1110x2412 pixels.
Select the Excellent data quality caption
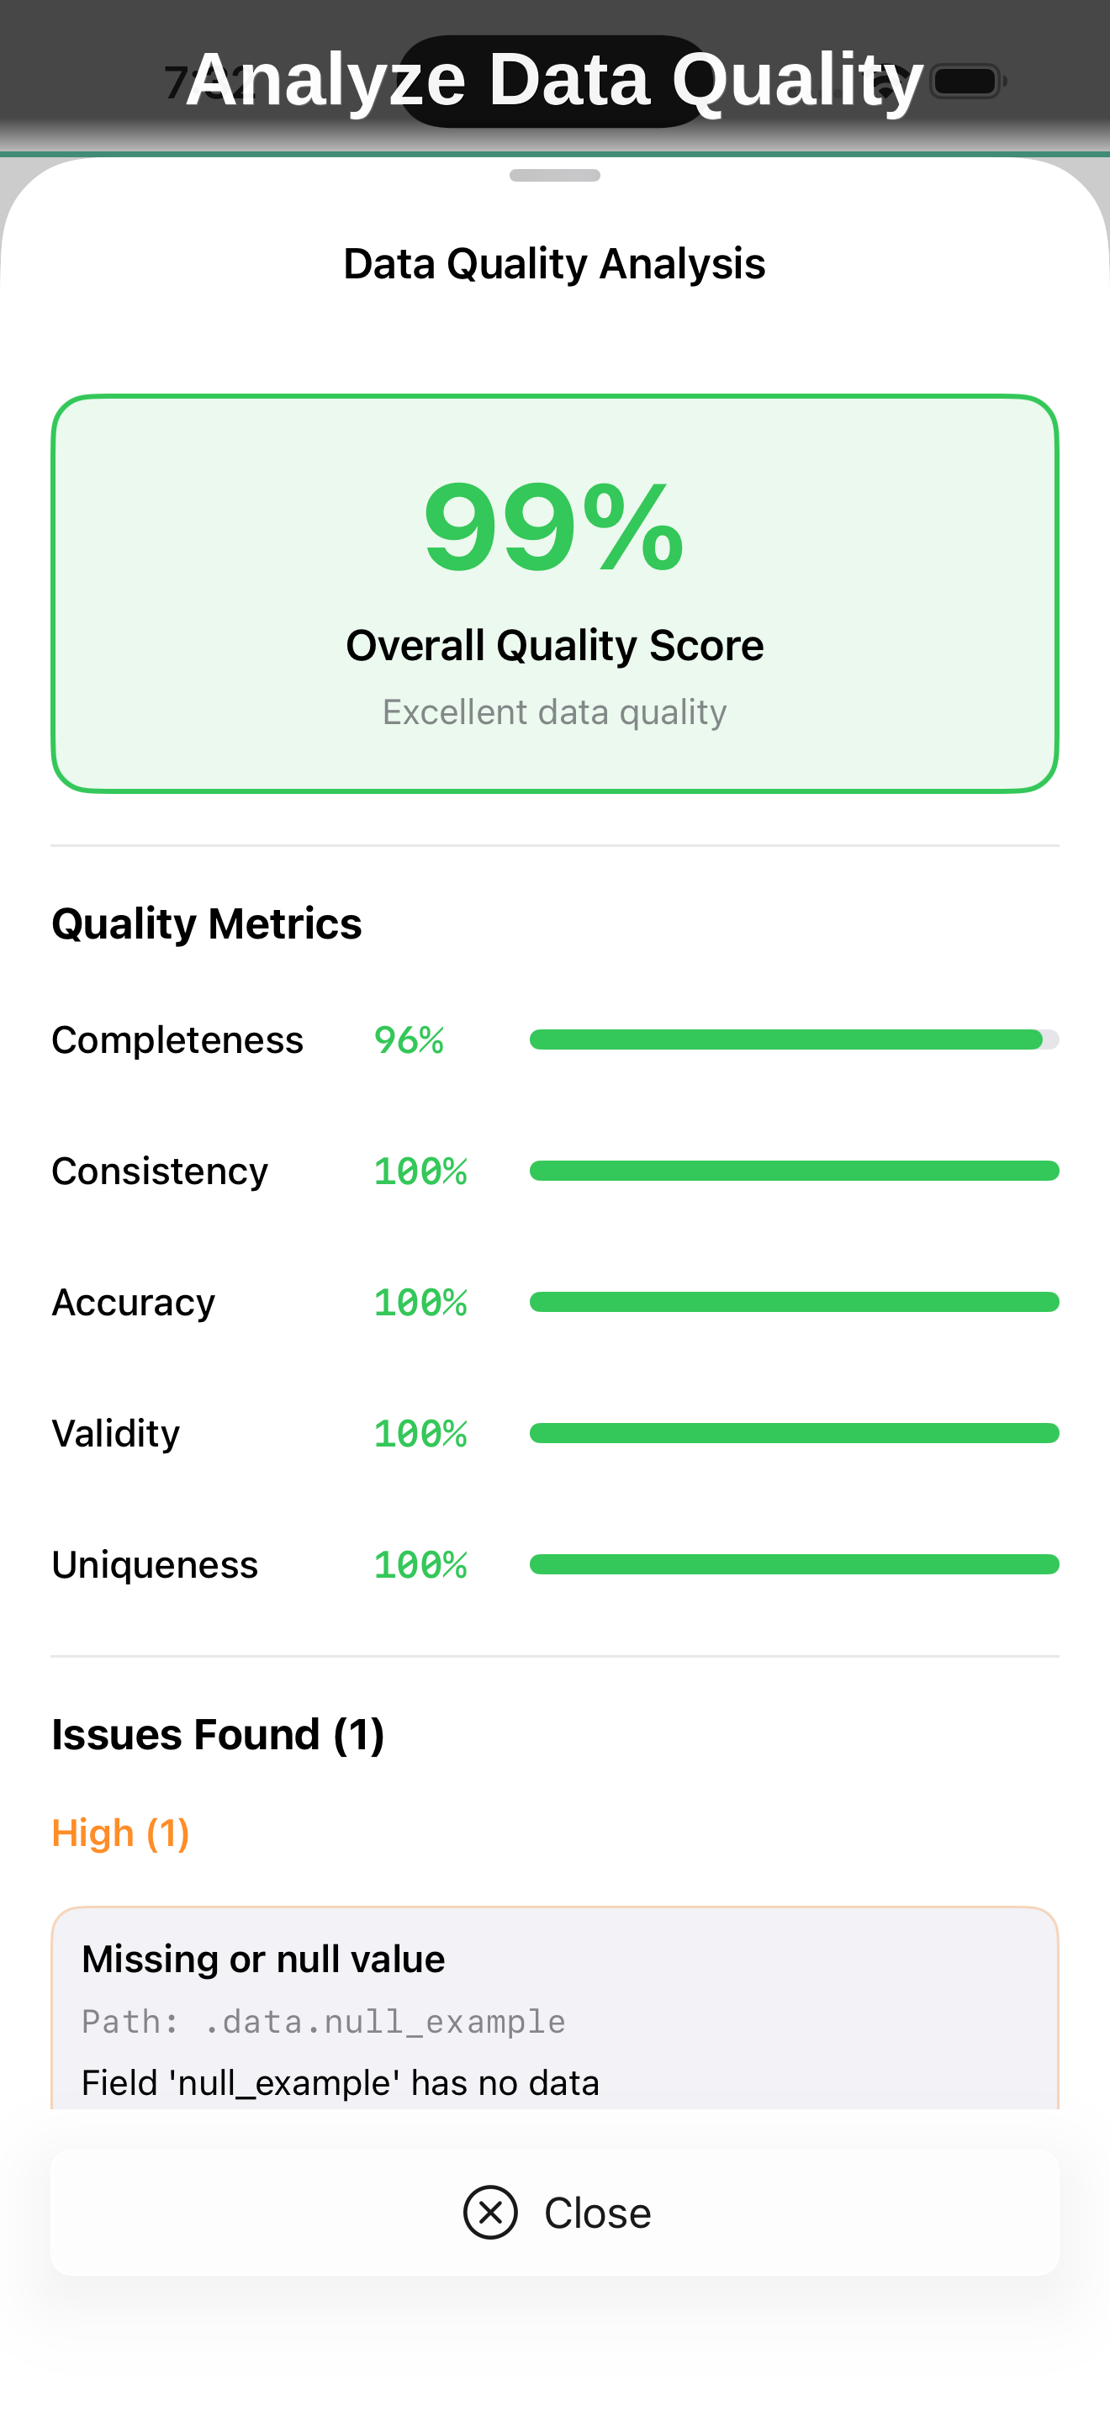pos(555,712)
